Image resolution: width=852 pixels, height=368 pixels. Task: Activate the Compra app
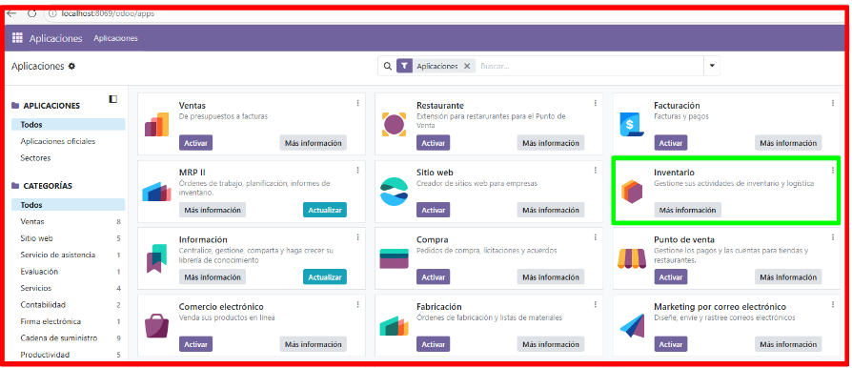(x=433, y=277)
